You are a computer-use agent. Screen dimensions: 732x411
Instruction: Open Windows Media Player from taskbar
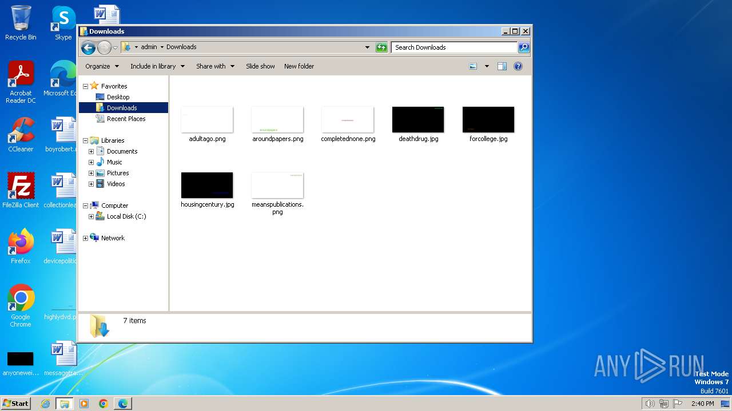coord(84,404)
